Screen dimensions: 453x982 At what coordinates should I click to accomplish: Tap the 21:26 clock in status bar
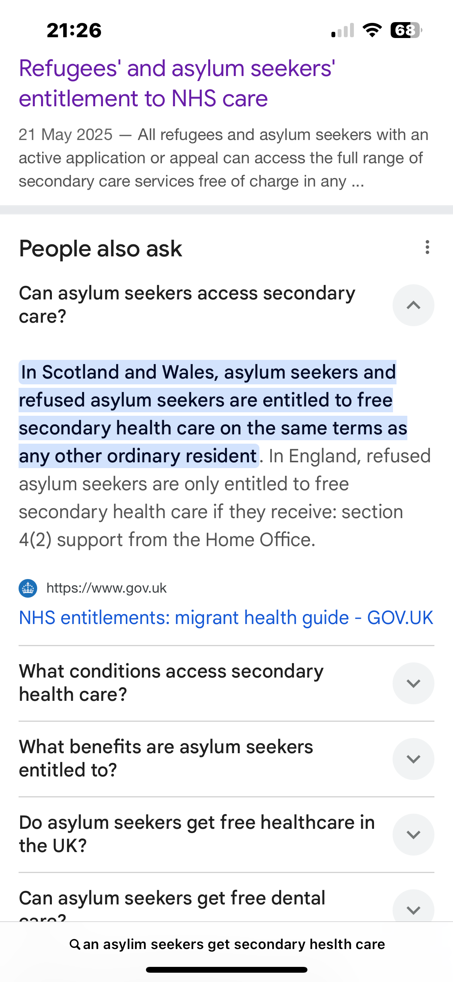click(74, 30)
